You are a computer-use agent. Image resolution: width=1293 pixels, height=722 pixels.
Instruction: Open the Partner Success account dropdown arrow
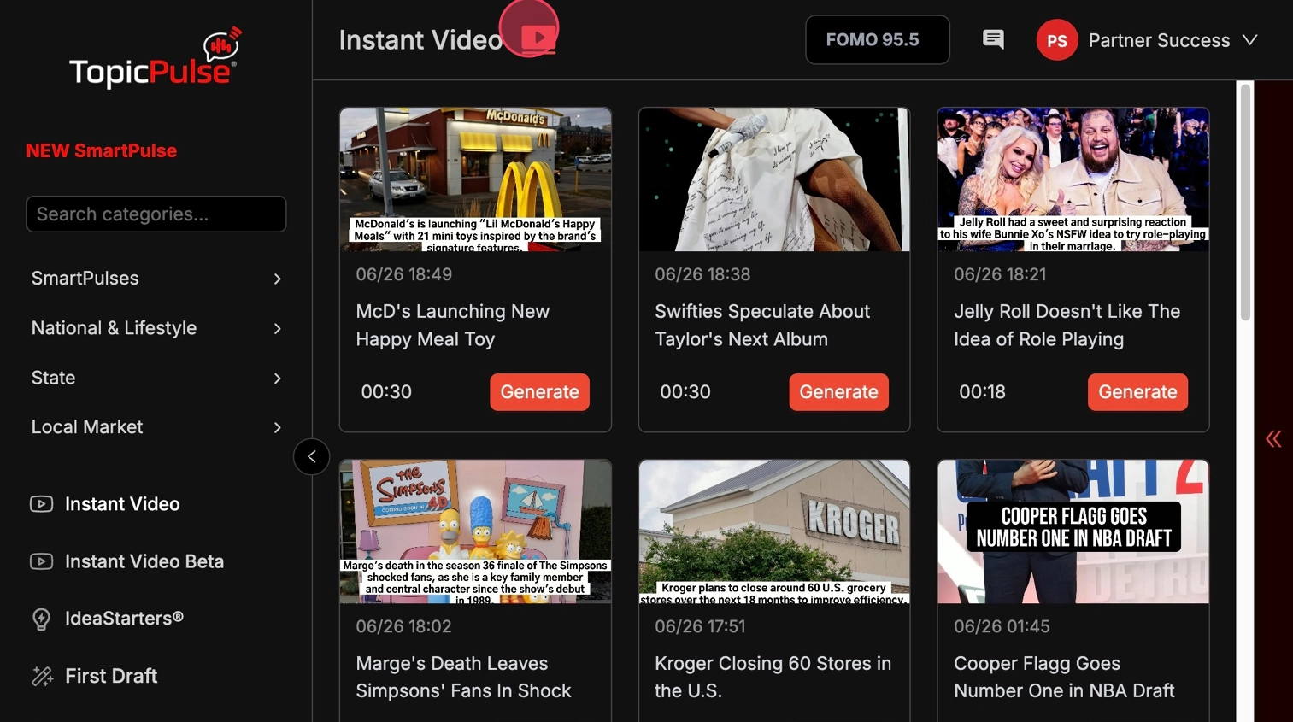point(1249,40)
